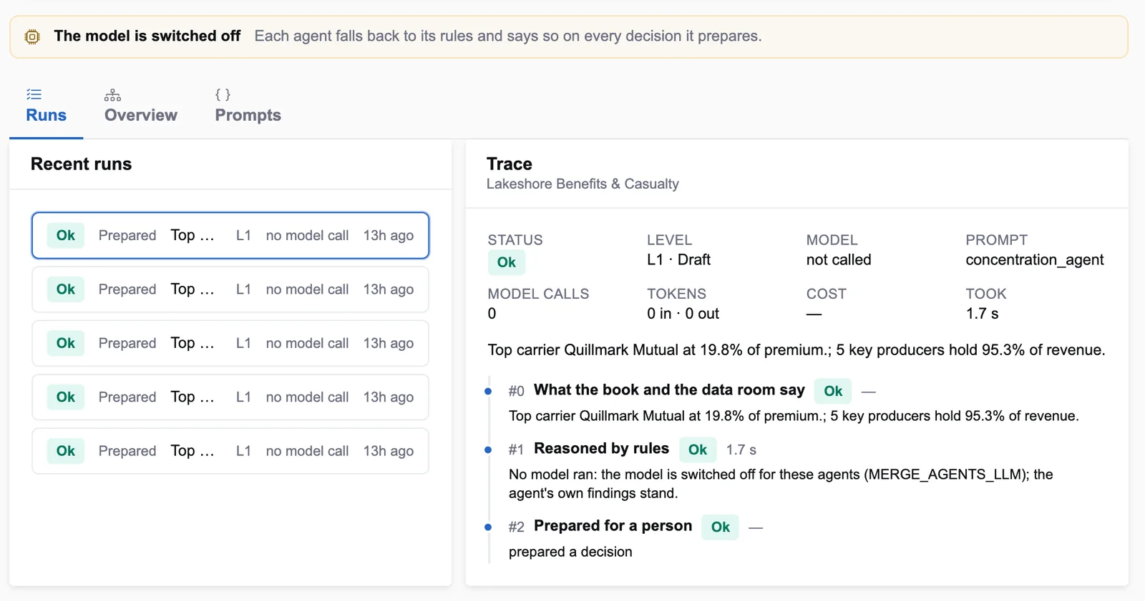Expand the 'Prepared for a person' step
The height and width of the screenshot is (601, 1145).
(x=613, y=526)
